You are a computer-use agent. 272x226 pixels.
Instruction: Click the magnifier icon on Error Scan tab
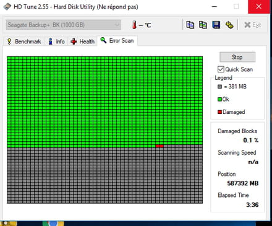103,40
